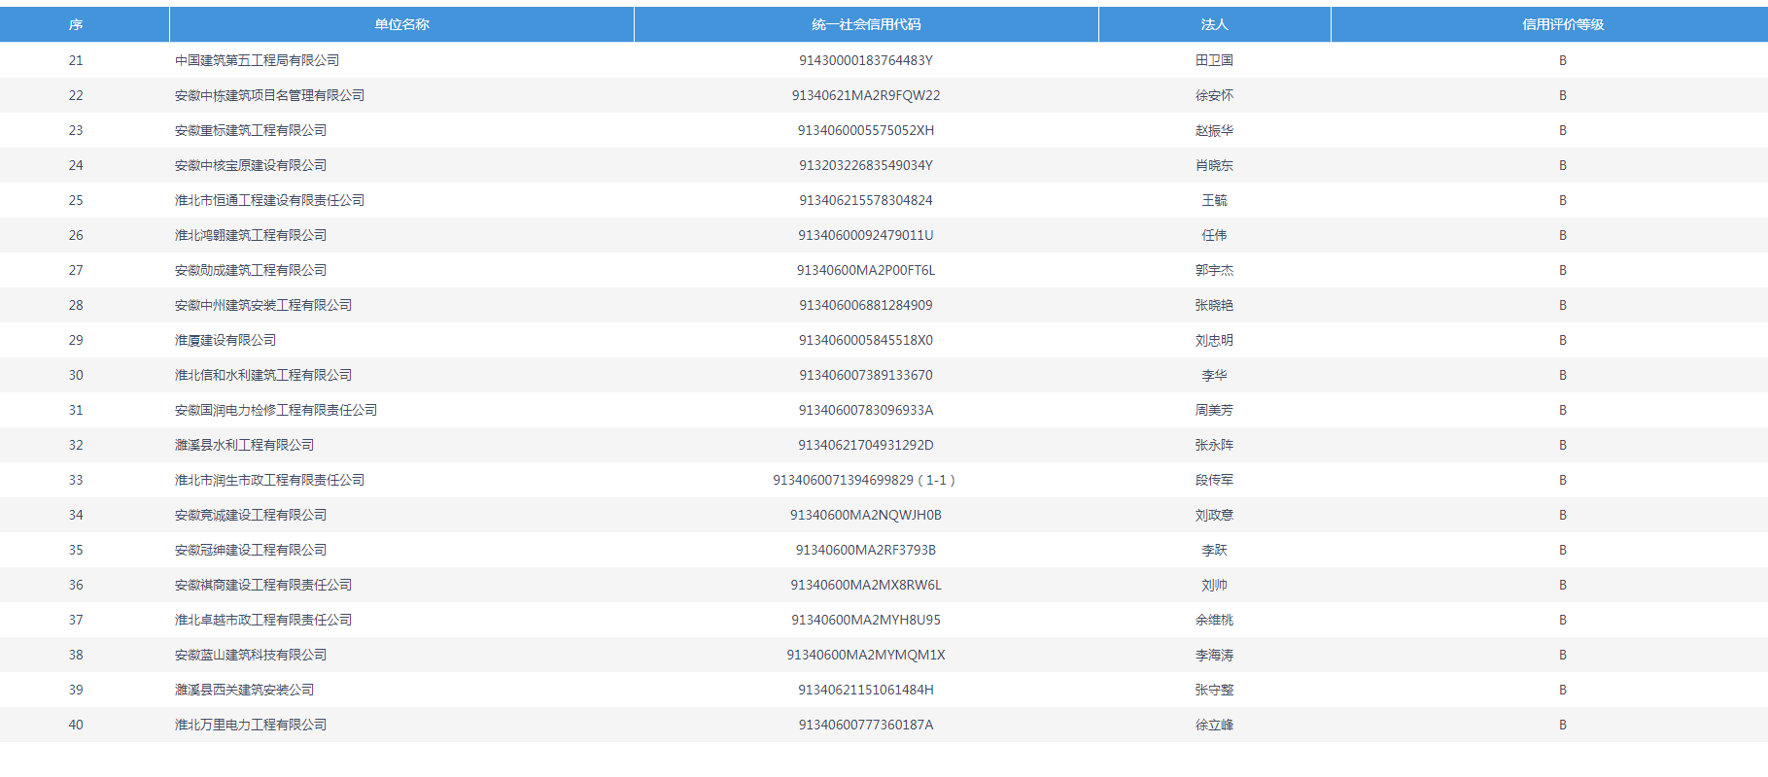
Task: Click the 单位名称 column header
Action: tap(401, 24)
